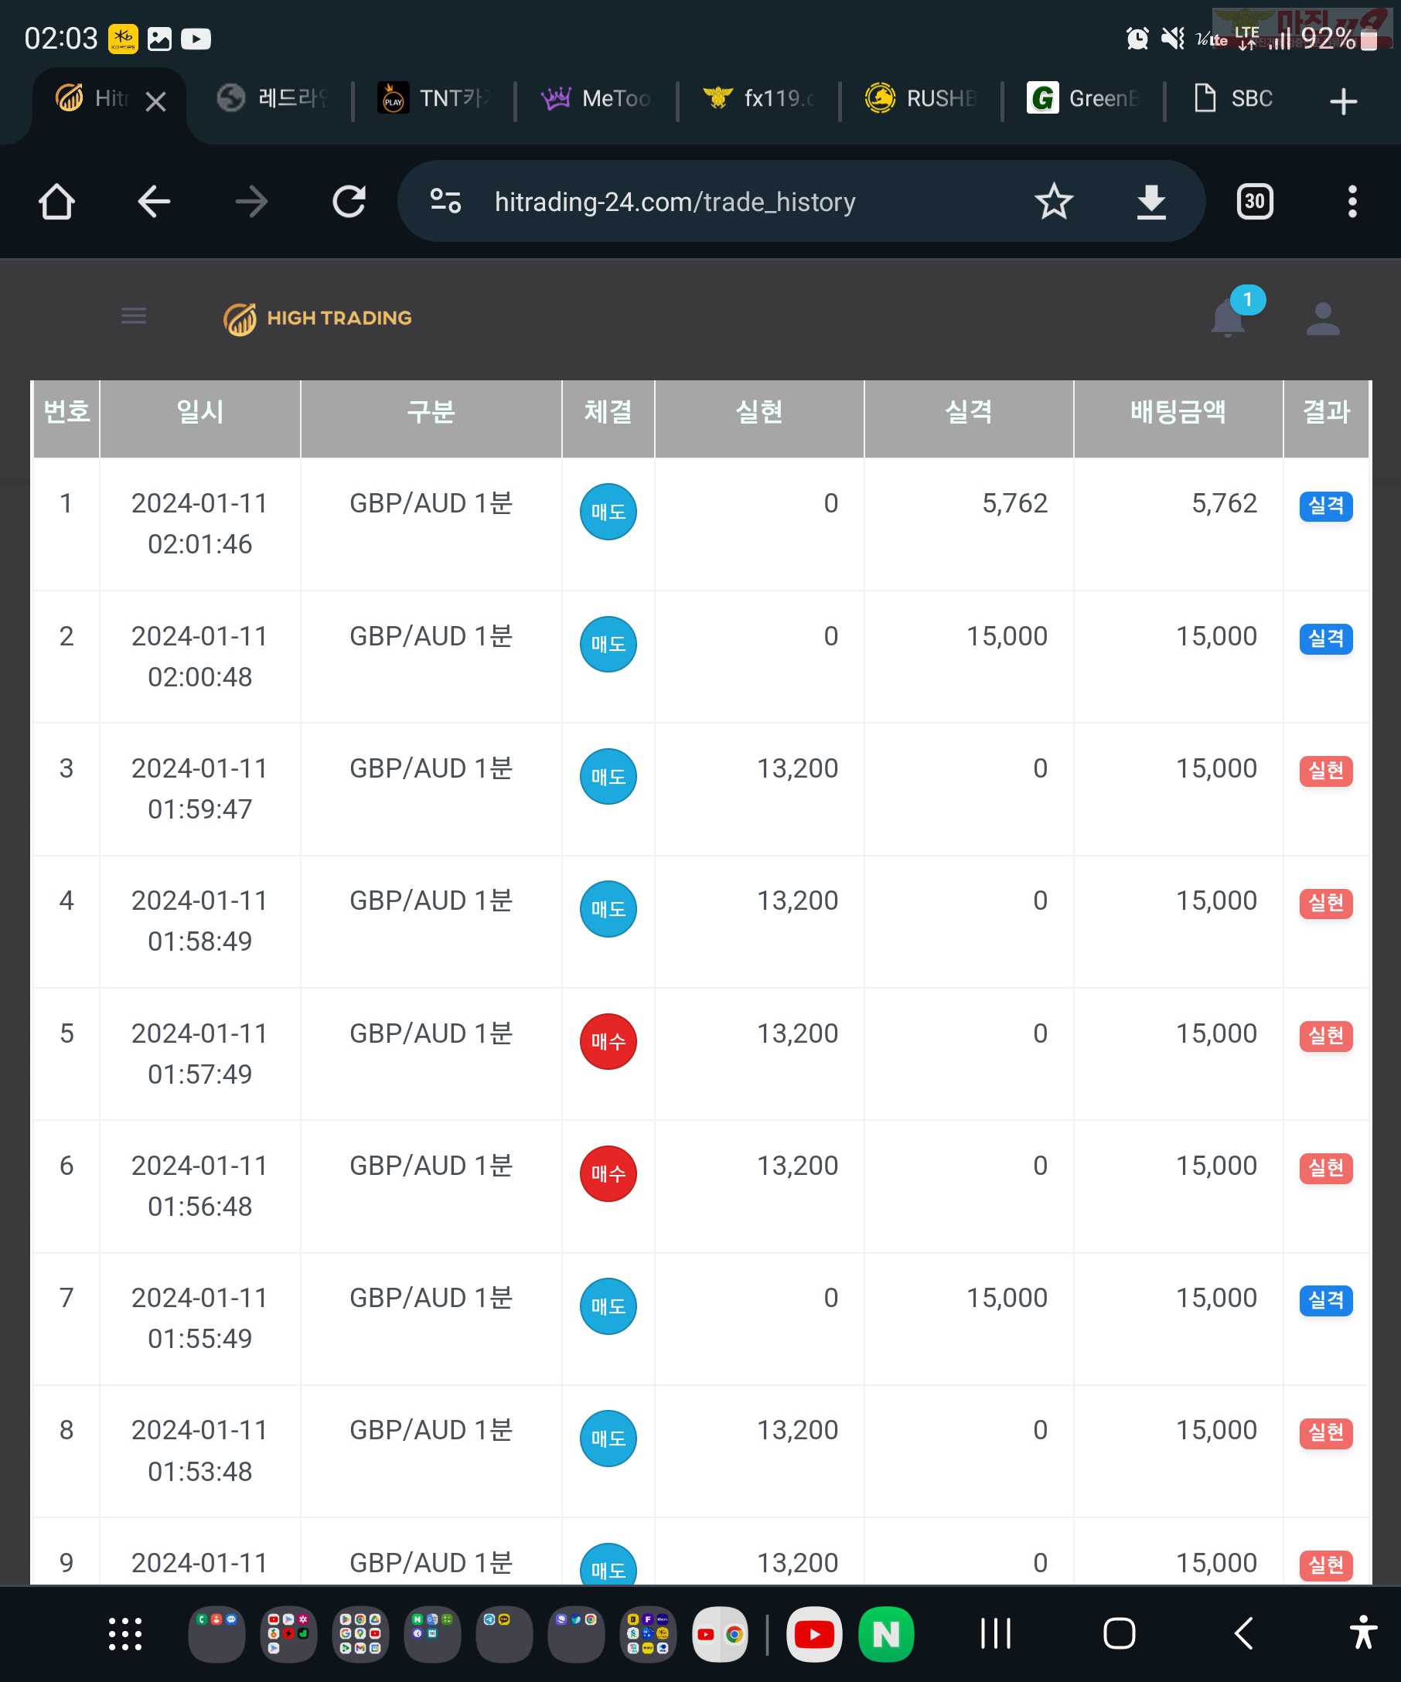This screenshot has height=1682, width=1401.
Task: Select the 5,762 bet amount in row 1
Action: 1224,503
